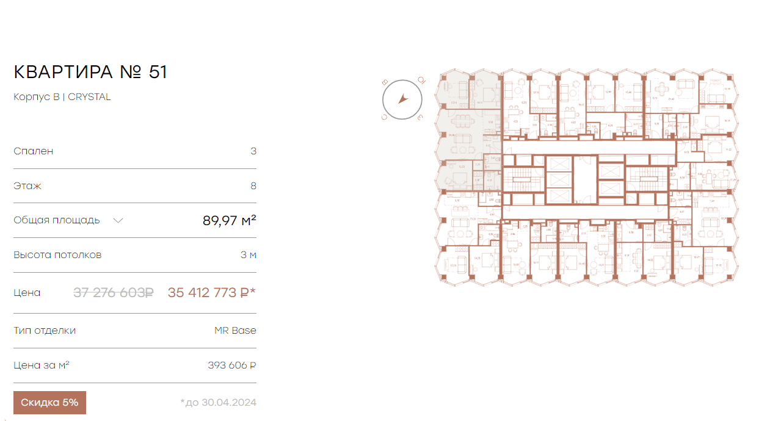The image size is (767, 421).
Task: Click the Тип отделки MR Base value
Action: (235, 331)
